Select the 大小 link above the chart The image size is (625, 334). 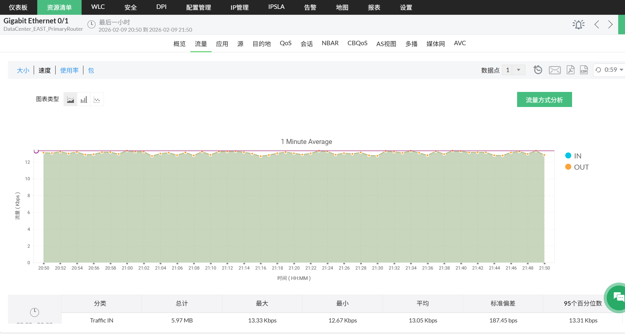pos(23,70)
